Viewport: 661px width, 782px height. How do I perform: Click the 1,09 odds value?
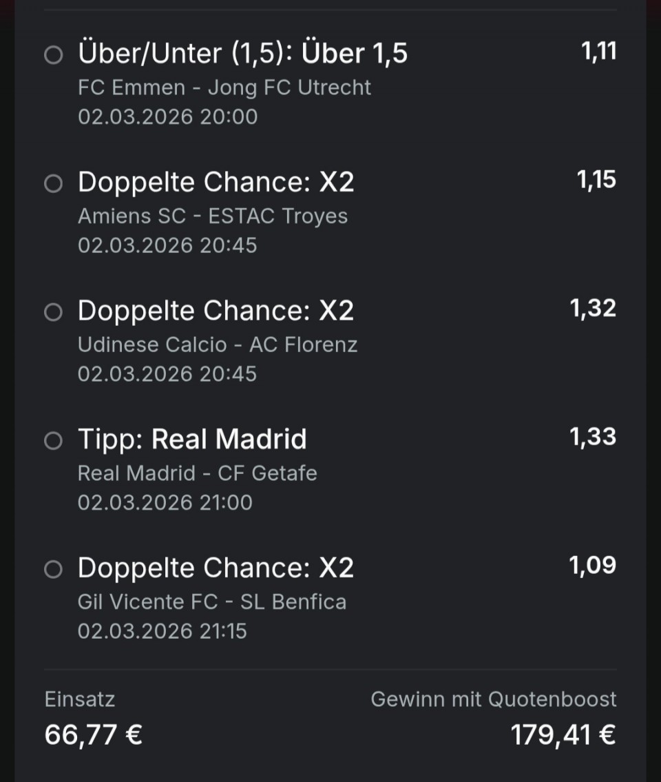(x=592, y=566)
